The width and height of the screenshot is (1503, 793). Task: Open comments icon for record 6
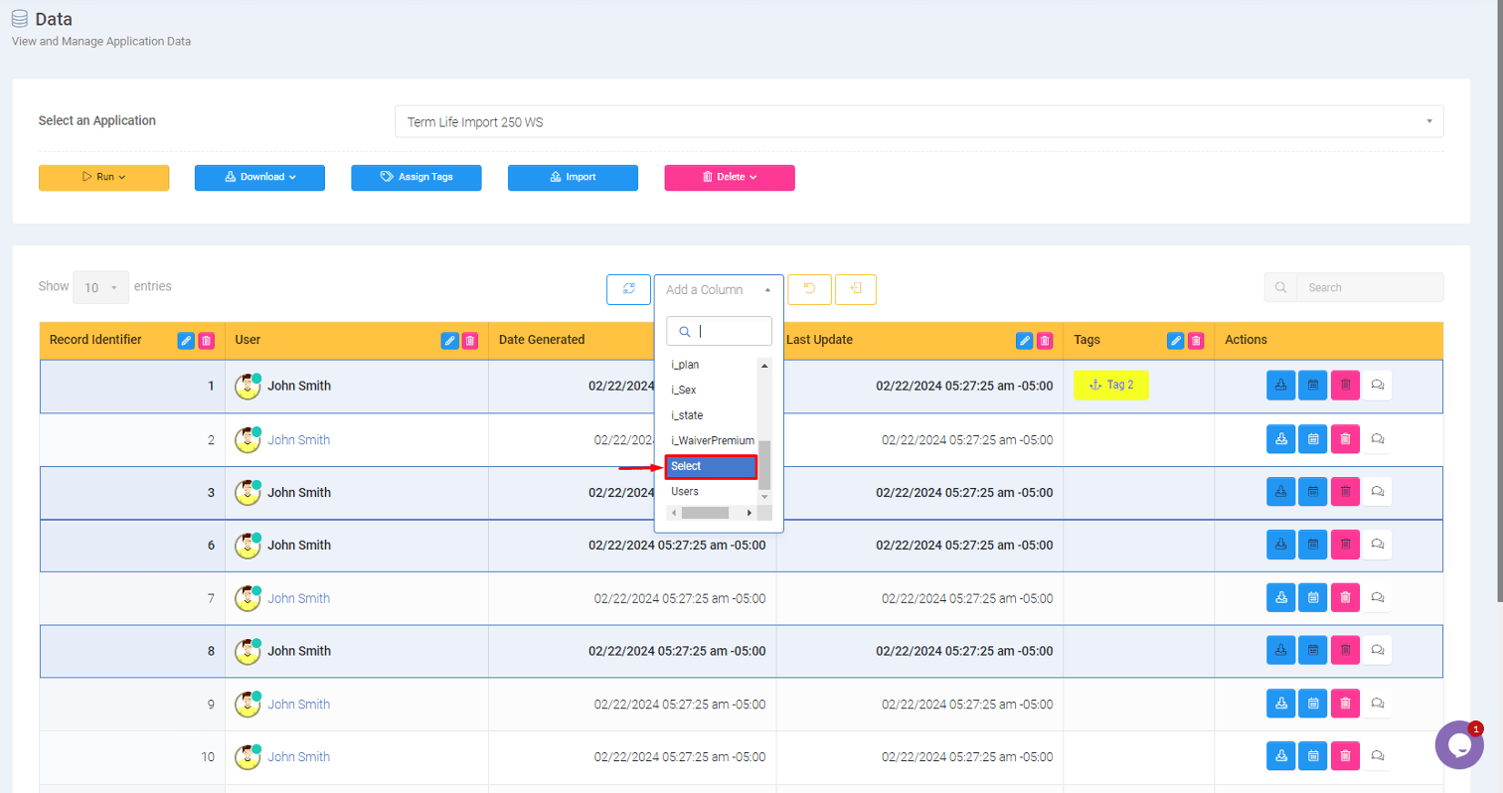coord(1377,545)
